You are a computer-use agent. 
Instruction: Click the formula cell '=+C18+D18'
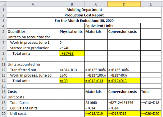(151, 103)
